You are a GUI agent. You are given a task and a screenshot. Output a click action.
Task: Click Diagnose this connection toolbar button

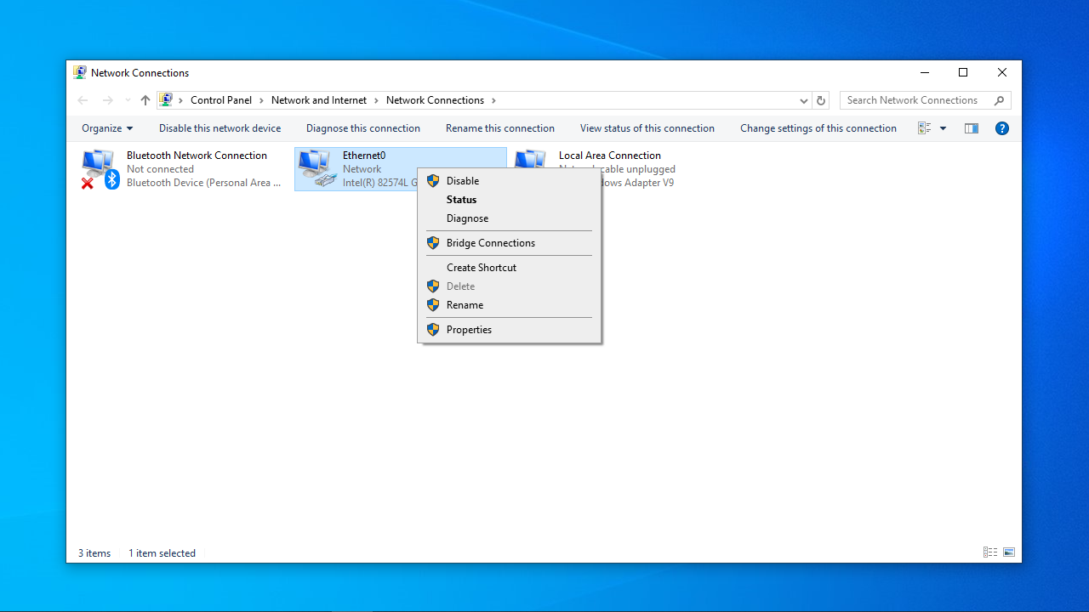[x=363, y=128]
